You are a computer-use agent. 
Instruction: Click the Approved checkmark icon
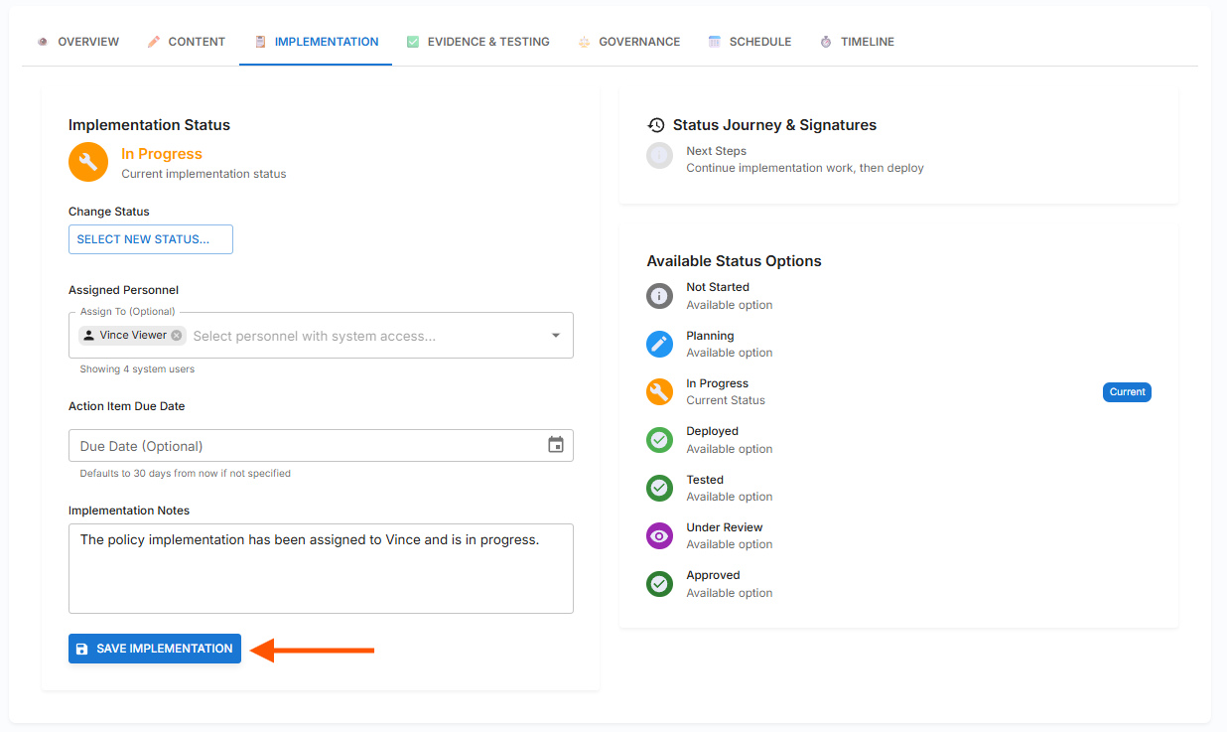[659, 584]
